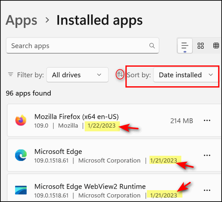Open more options for WebView2 Runtime
The width and height of the screenshot is (222, 202).
pos(207,190)
